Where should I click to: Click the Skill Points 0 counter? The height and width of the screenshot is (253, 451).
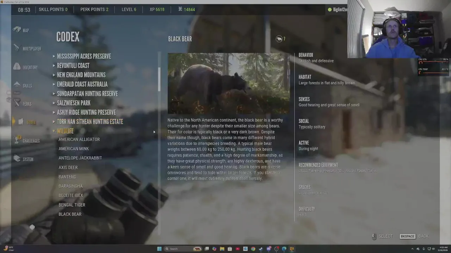pos(53,9)
